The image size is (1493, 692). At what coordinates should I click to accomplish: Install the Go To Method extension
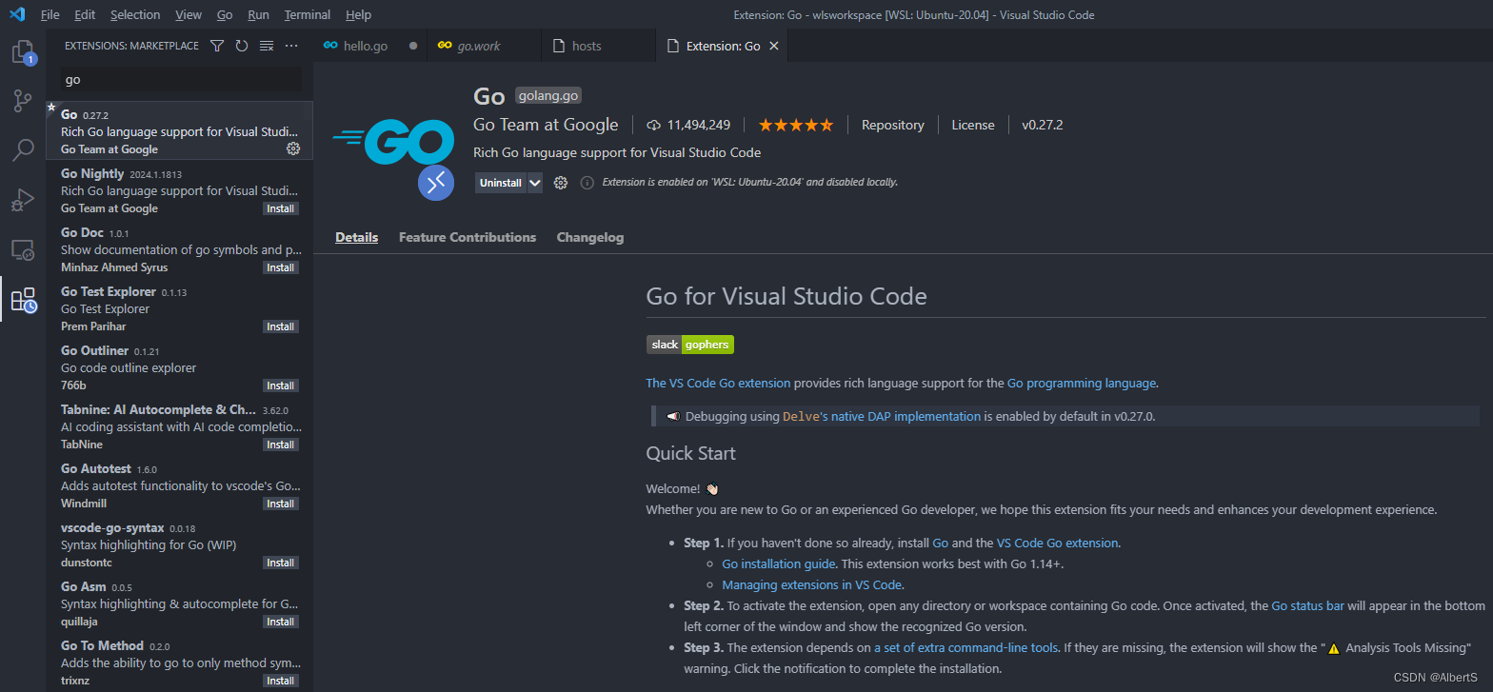[x=280, y=681]
